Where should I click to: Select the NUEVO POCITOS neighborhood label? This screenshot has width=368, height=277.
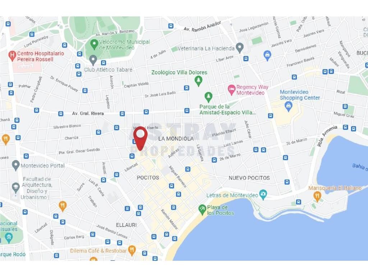click(x=249, y=178)
